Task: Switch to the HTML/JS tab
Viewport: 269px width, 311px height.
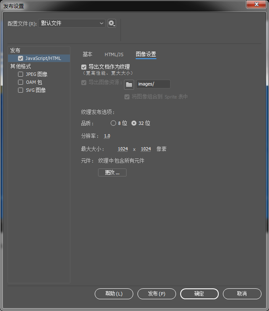Action: (114, 54)
